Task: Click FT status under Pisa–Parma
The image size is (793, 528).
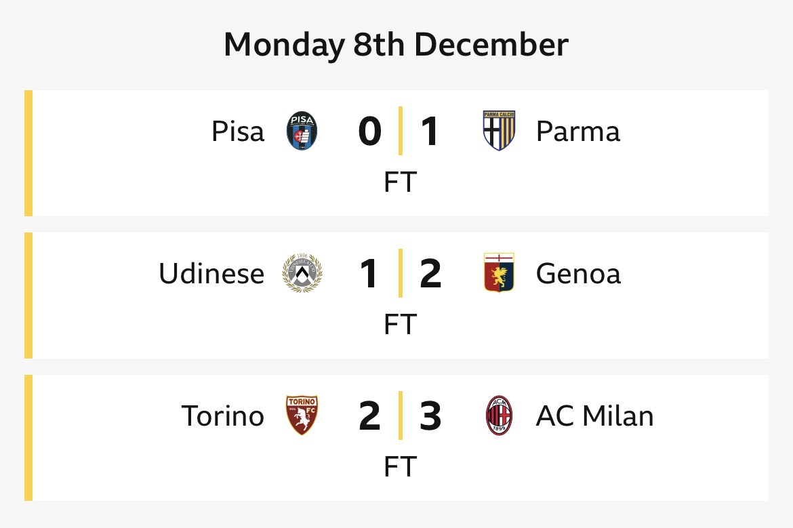Action: (x=399, y=182)
